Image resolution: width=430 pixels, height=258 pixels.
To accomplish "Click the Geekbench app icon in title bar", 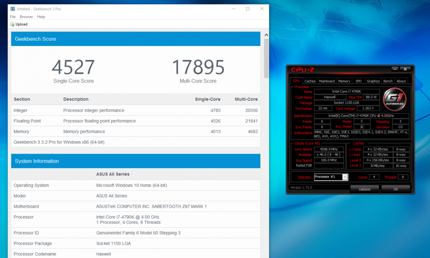I will click(x=13, y=9).
